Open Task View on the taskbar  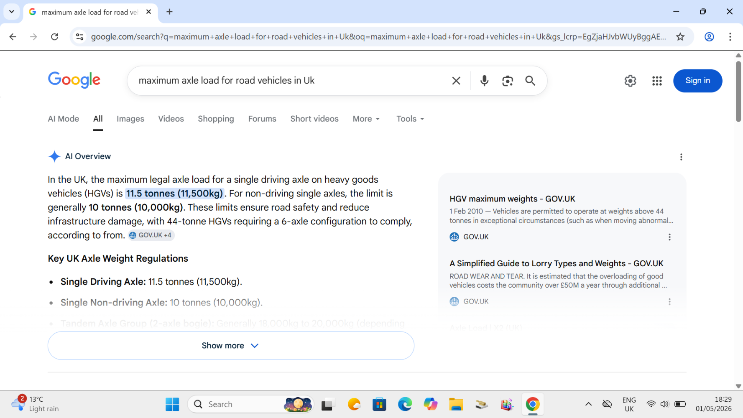(x=327, y=404)
